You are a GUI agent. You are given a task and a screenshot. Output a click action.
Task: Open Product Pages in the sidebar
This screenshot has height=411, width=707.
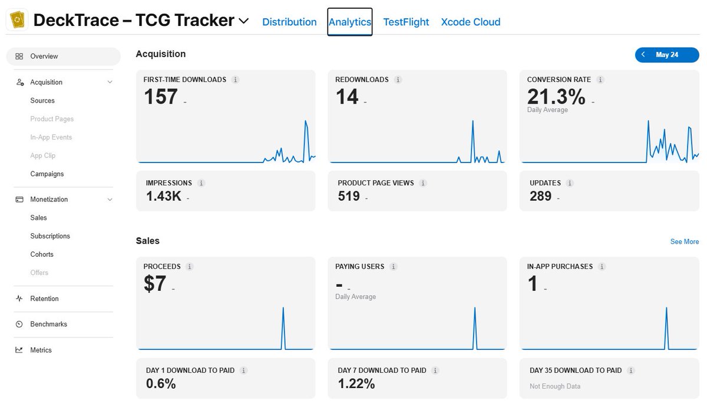click(52, 119)
